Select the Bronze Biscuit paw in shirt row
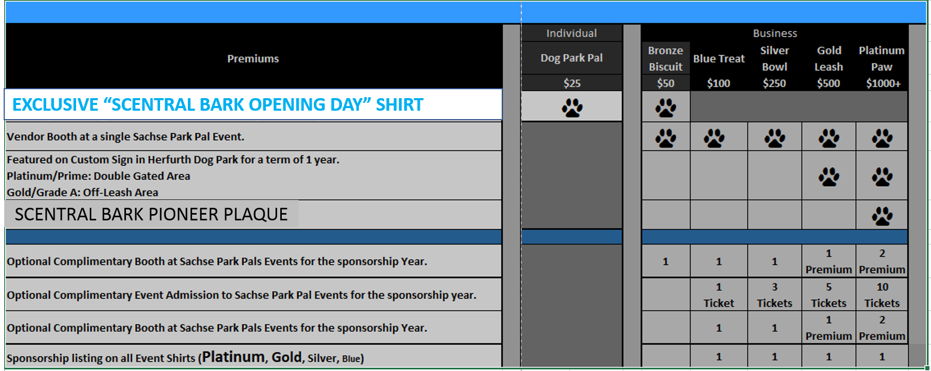931x371 pixels. coord(665,108)
